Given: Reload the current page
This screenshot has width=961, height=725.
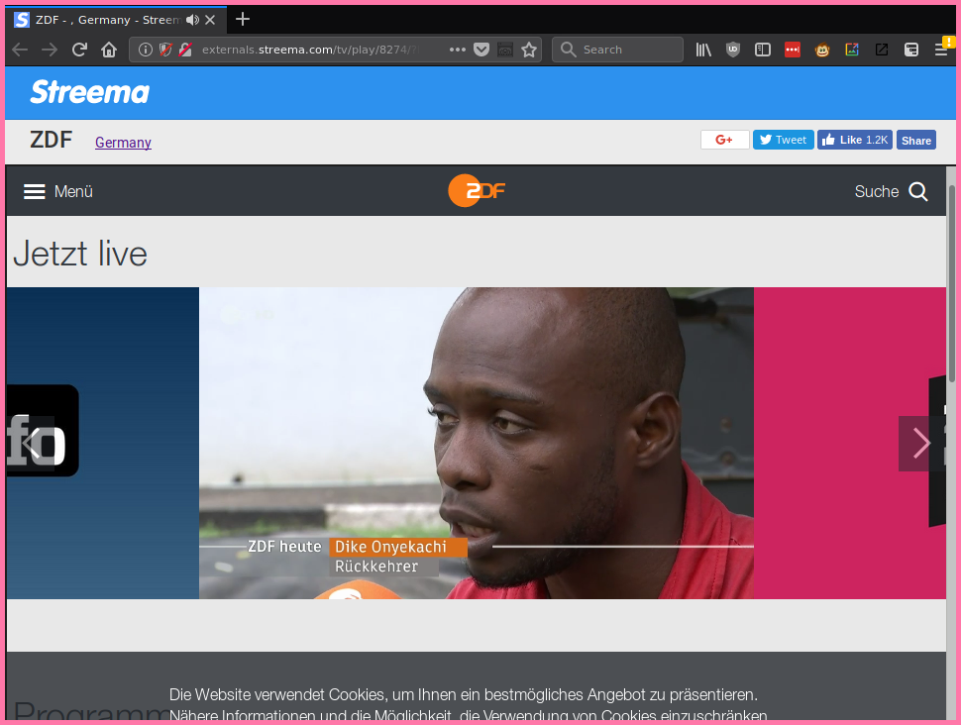Looking at the screenshot, I should click(79, 50).
